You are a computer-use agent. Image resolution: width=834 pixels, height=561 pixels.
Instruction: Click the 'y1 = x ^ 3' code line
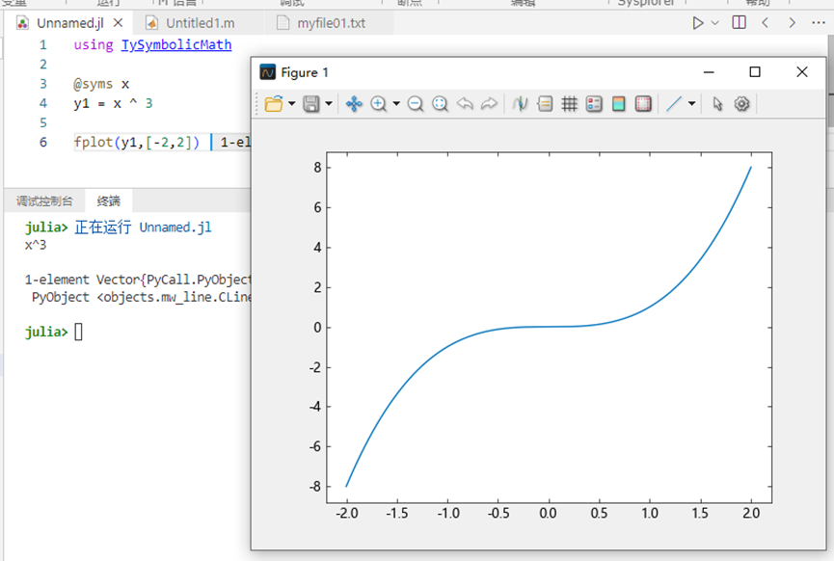pos(113,103)
